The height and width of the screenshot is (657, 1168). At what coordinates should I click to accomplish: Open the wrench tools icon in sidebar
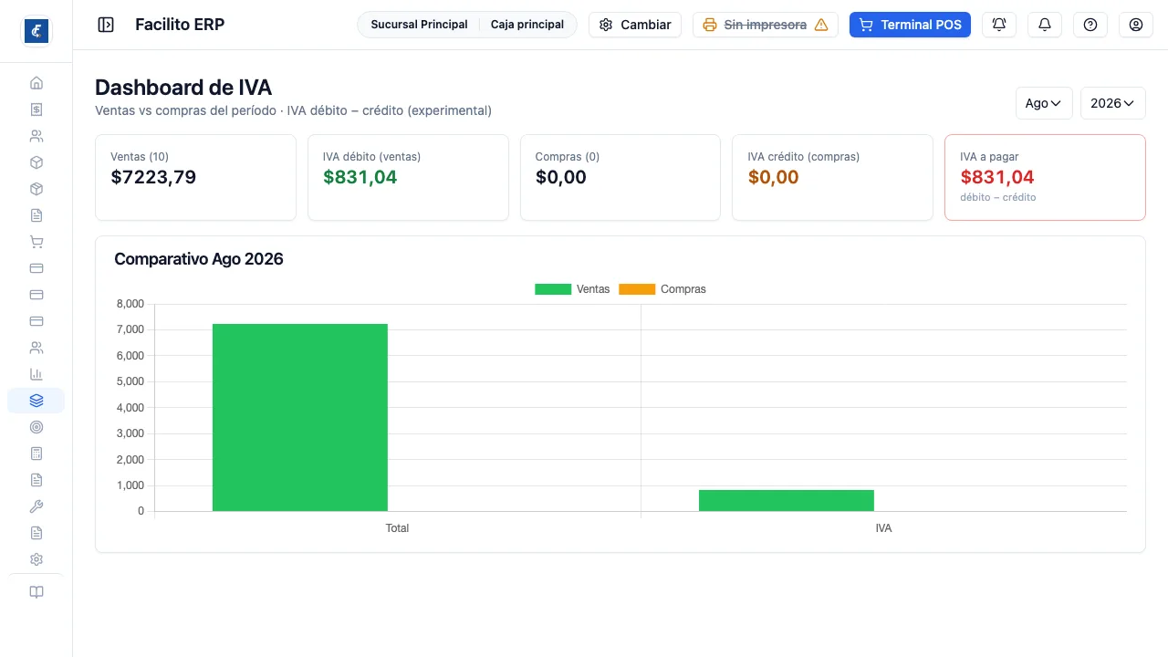(x=36, y=506)
